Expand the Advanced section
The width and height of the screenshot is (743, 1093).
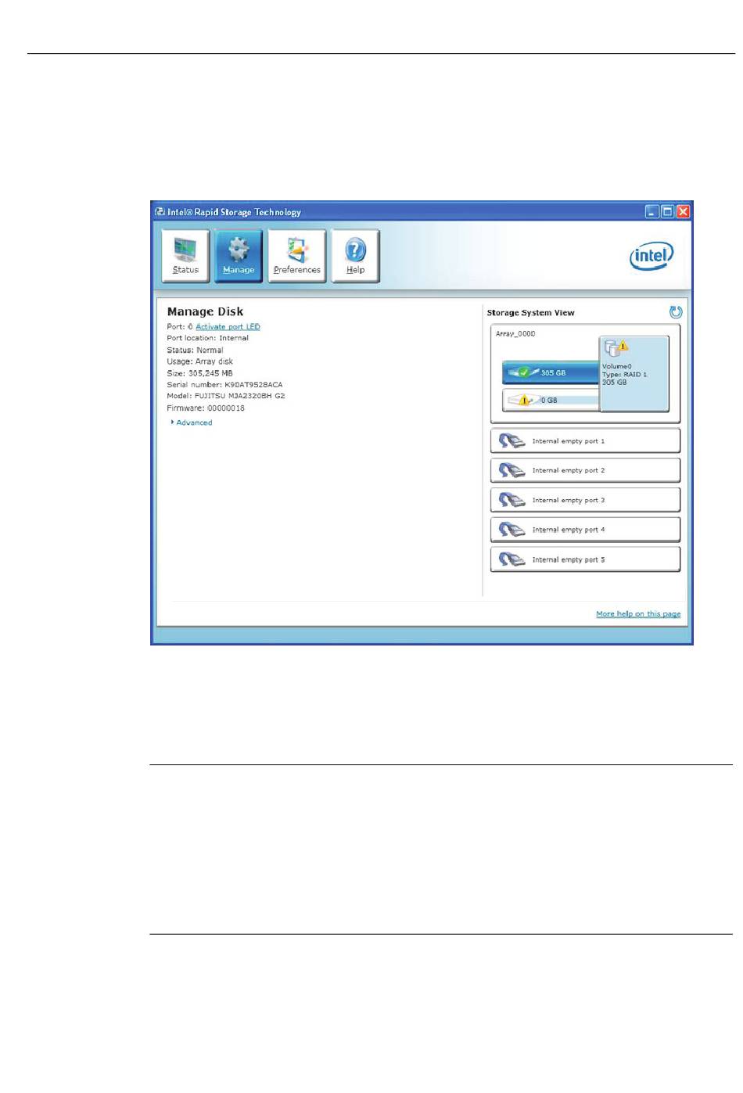(x=192, y=422)
